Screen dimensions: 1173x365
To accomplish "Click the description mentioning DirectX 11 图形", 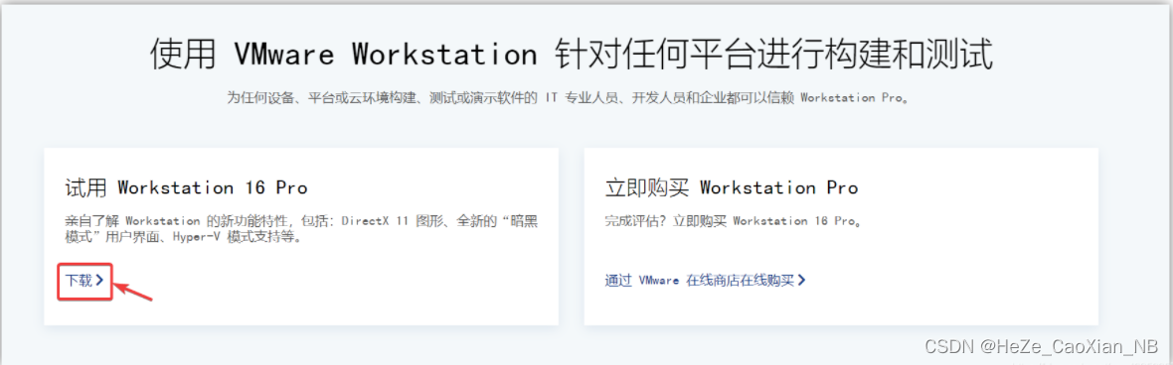I will coord(301,229).
